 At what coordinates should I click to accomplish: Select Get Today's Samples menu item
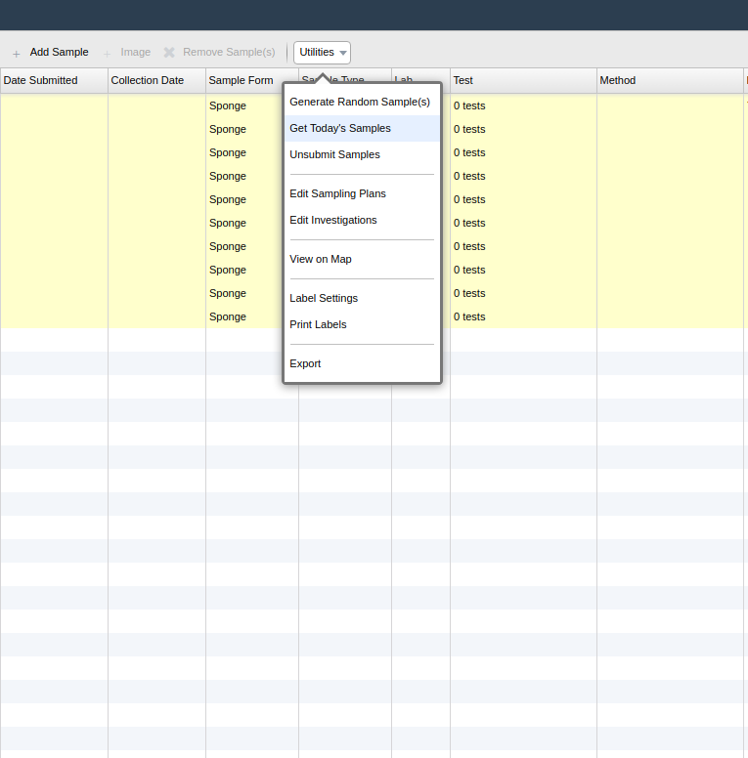pyautogui.click(x=362, y=128)
